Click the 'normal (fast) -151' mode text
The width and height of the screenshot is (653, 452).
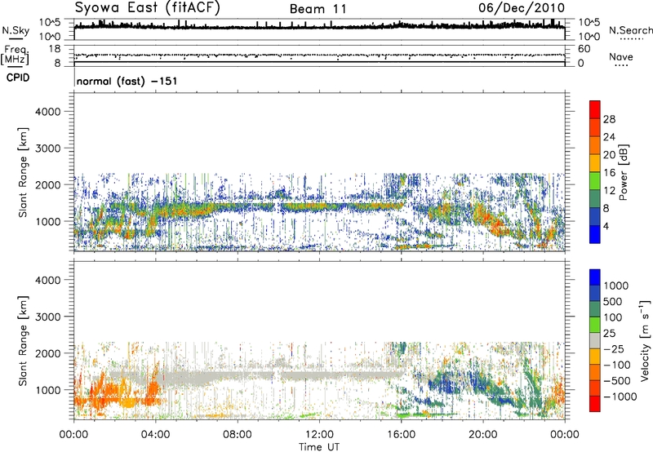click(x=127, y=81)
